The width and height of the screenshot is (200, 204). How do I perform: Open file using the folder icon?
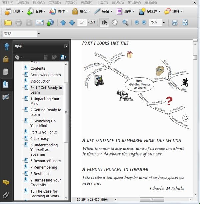8,23
